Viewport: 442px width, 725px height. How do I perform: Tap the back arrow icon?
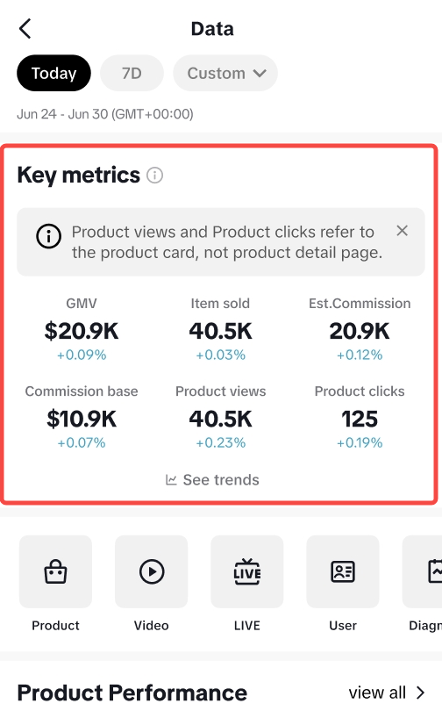[x=25, y=29]
